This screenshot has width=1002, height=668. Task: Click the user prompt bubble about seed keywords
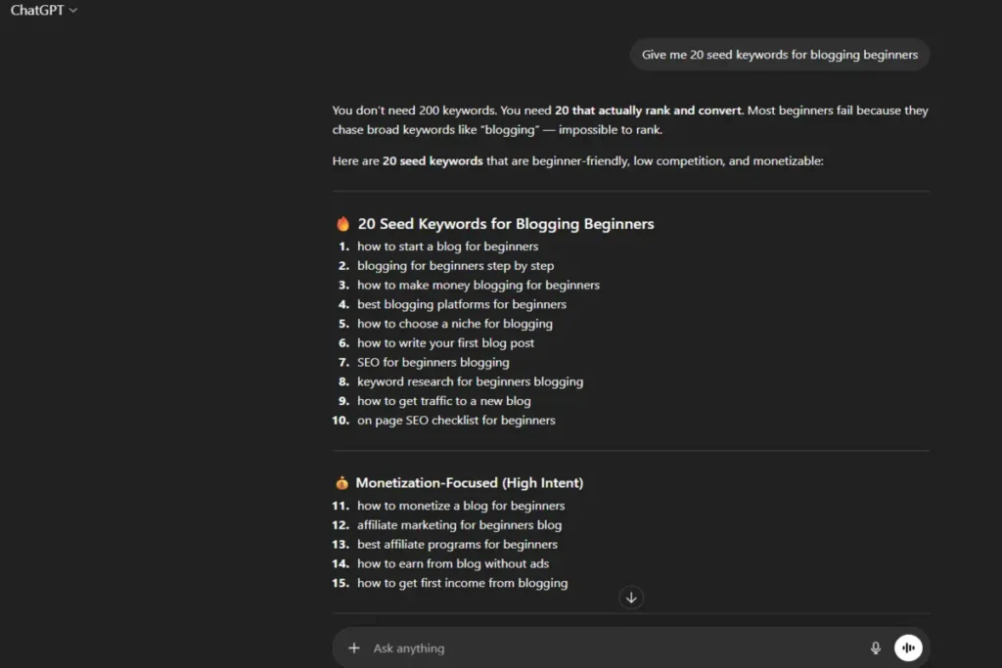[779, 55]
